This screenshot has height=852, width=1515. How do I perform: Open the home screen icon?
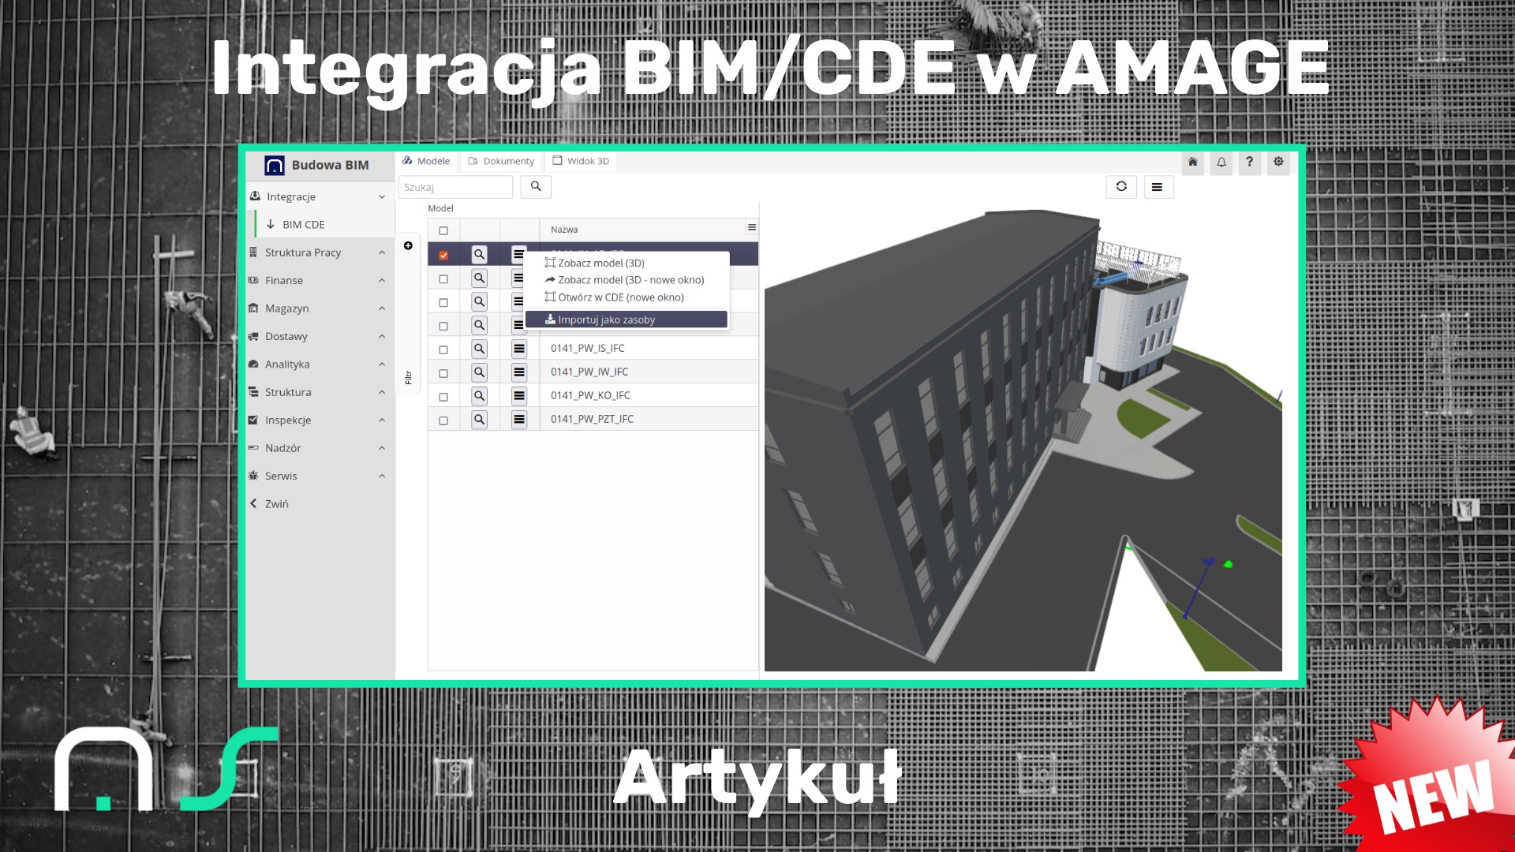click(x=1193, y=163)
